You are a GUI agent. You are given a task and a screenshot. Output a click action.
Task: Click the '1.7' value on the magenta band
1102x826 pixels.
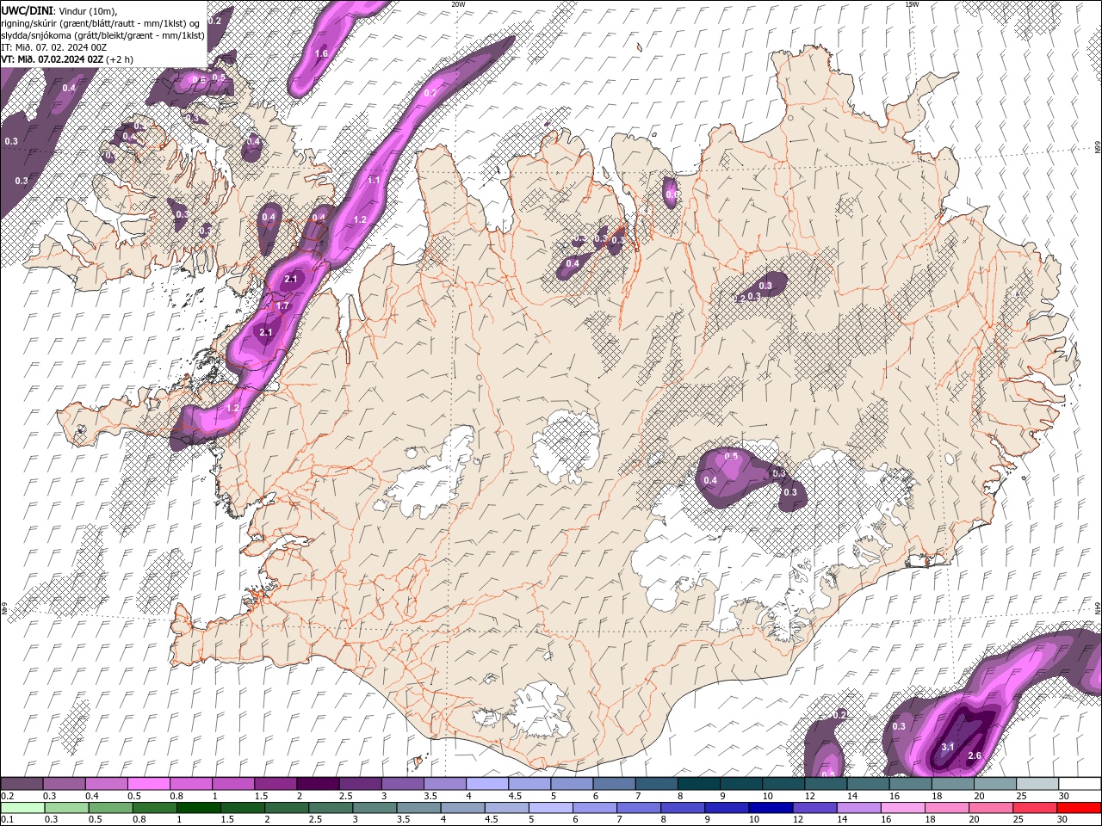tap(282, 306)
